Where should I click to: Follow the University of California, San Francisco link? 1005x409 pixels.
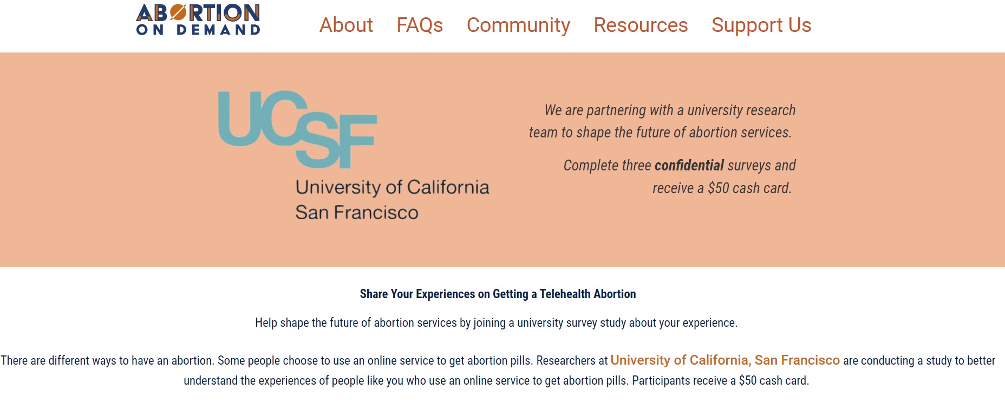[725, 360]
